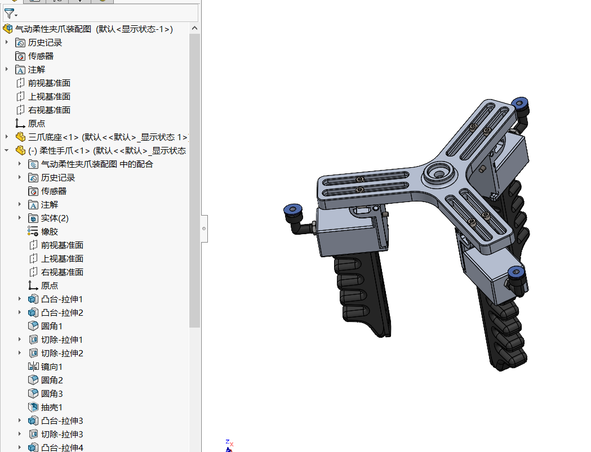Click the 凸台-拉伸3 extrude feature icon
Screen dimensions: 591x452
[x=33, y=420]
